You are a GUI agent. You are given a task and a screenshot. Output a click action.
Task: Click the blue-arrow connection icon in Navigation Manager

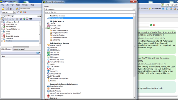tap(21, 19)
